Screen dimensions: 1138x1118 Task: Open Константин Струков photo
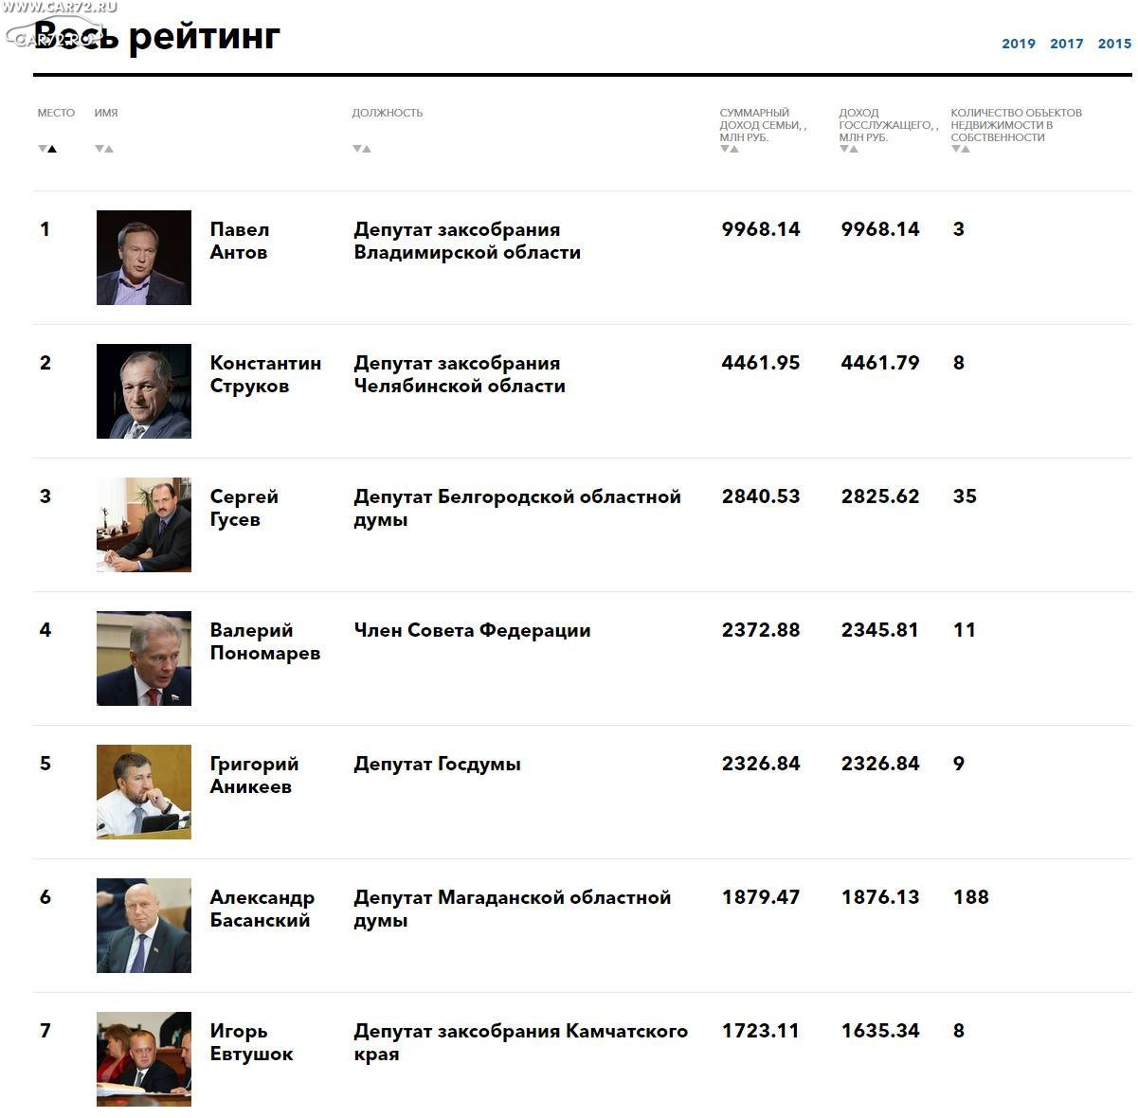tap(144, 391)
